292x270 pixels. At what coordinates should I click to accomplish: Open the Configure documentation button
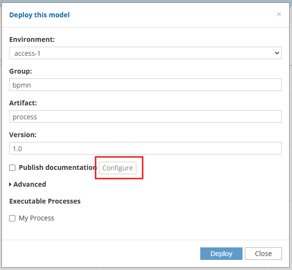tap(118, 168)
